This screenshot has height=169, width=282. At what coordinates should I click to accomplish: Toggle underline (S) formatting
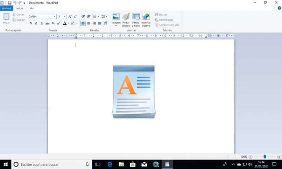[42, 23]
